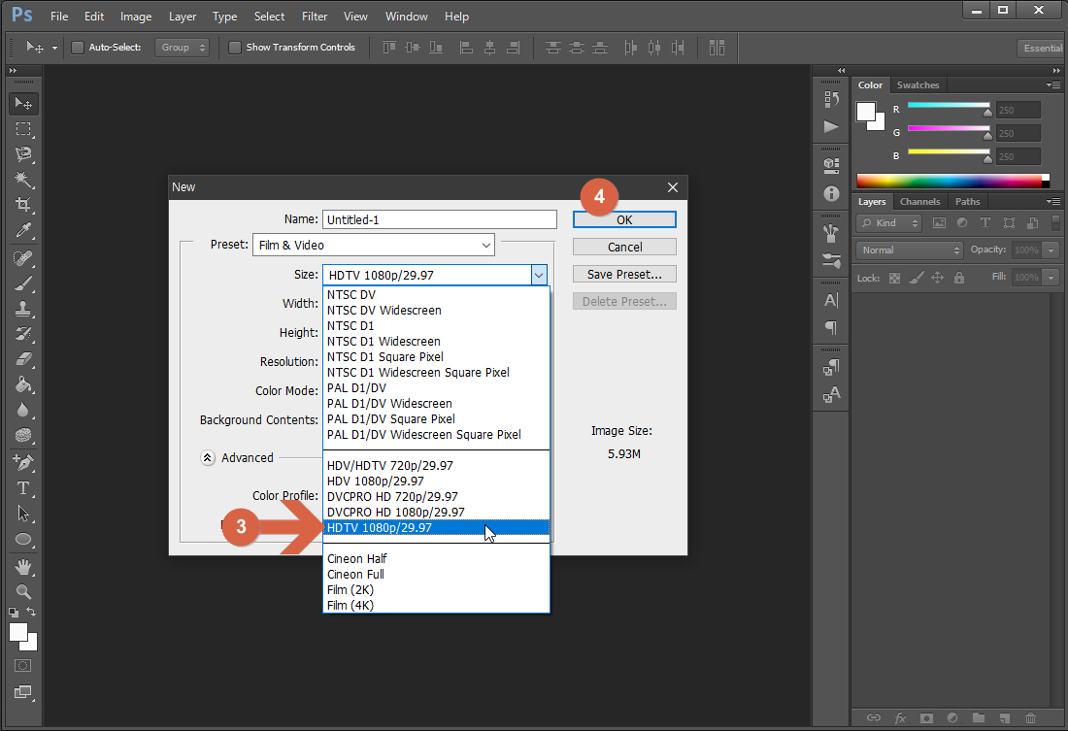Select the Healing Brush tool

click(x=24, y=258)
